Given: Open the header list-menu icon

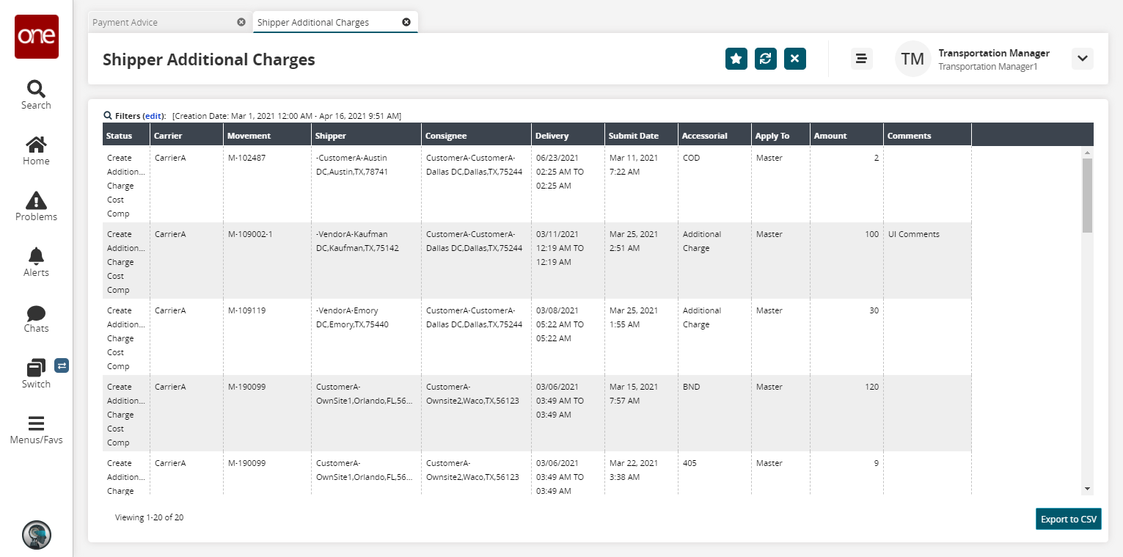Looking at the screenshot, I should coord(861,59).
